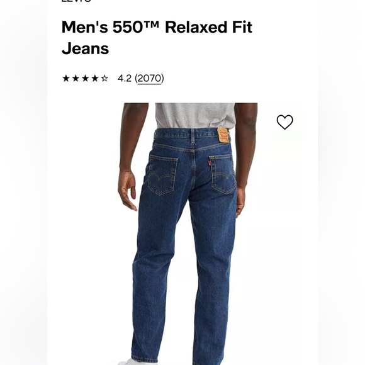Click the empty fifth rating star
The width and height of the screenshot is (365, 365).
click(104, 78)
